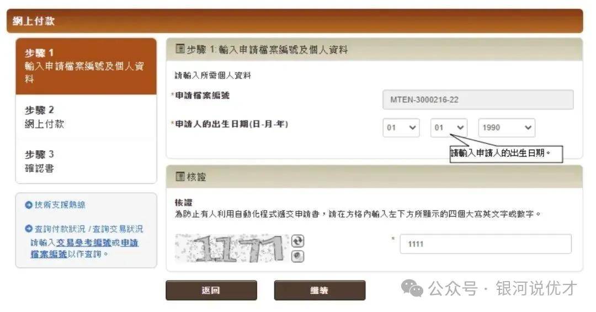The height and width of the screenshot is (312, 596).
Task: Click the 申請檔案編號 field MTEN-3000216-22
Action: (x=478, y=100)
